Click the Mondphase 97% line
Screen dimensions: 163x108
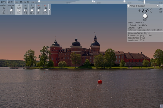(136, 40)
